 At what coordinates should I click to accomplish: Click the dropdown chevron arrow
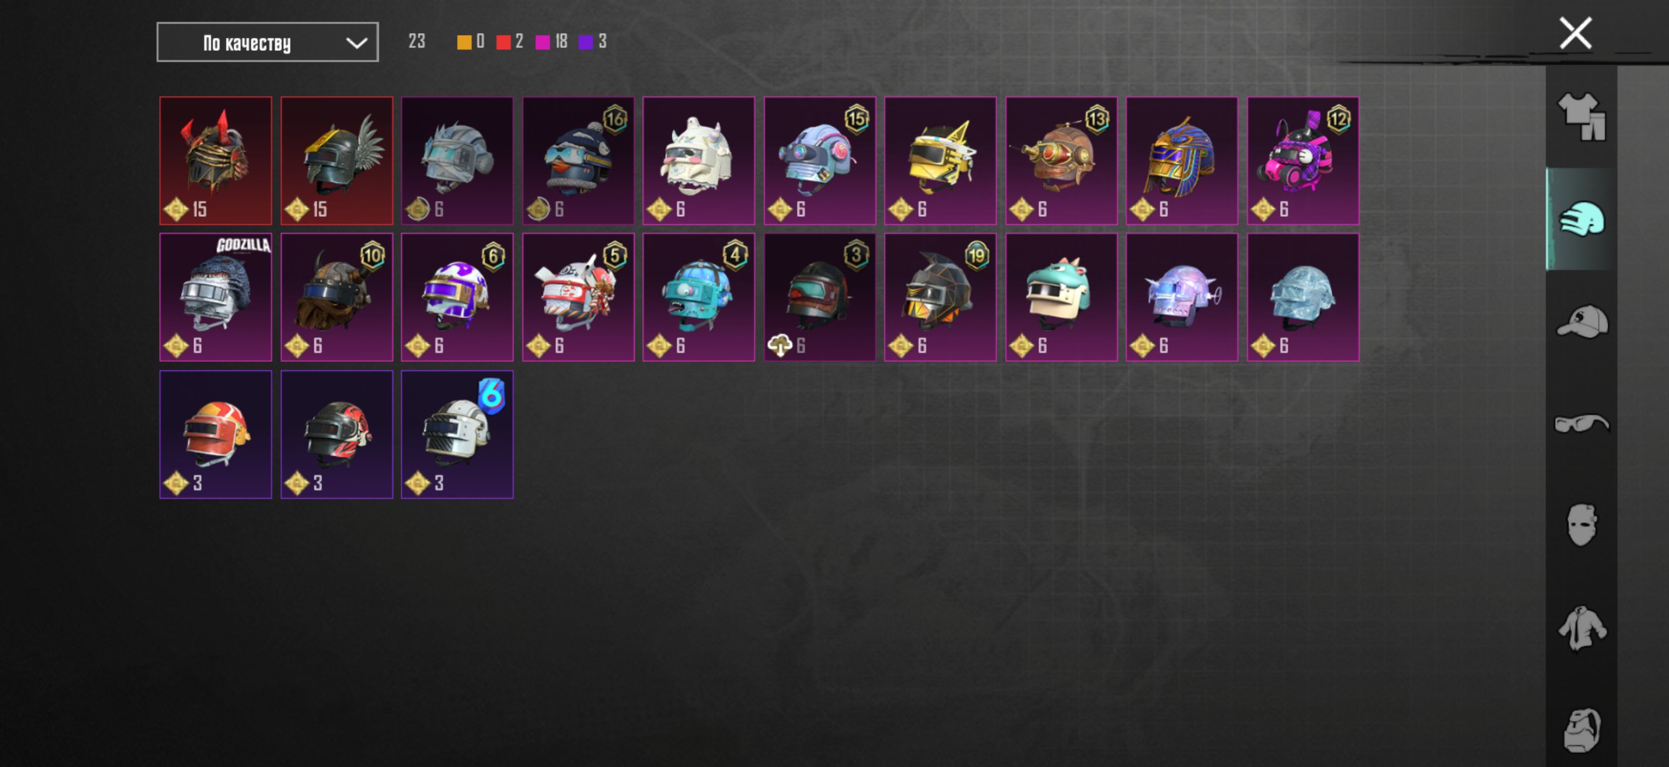coord(356,43)
